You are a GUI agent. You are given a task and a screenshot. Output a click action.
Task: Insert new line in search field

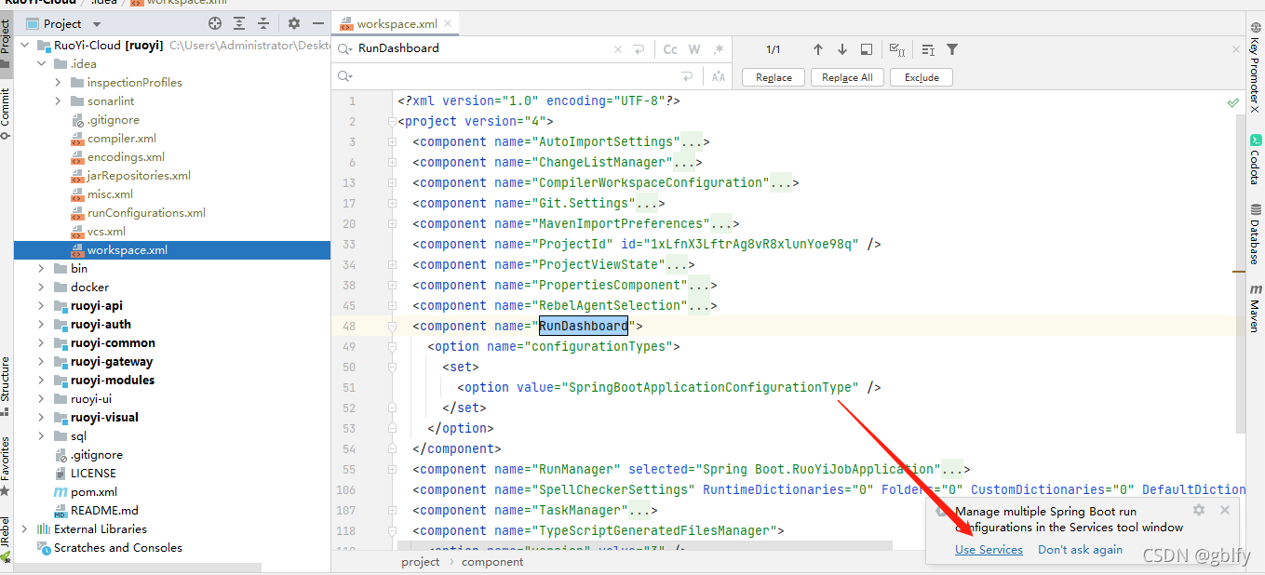(x=639, y=49)
